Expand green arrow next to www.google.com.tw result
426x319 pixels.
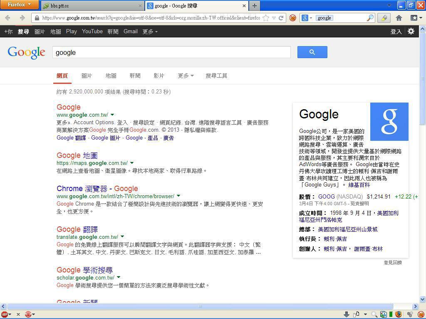pos(112,115)
